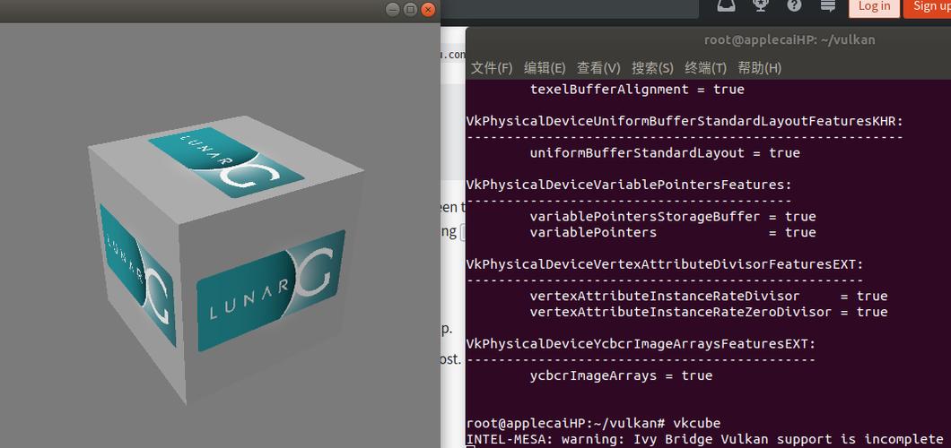Click the vkcube command prompt line
Image resolution: width=951 pixels, height=448 pixels.
click(x=593, y=423)
